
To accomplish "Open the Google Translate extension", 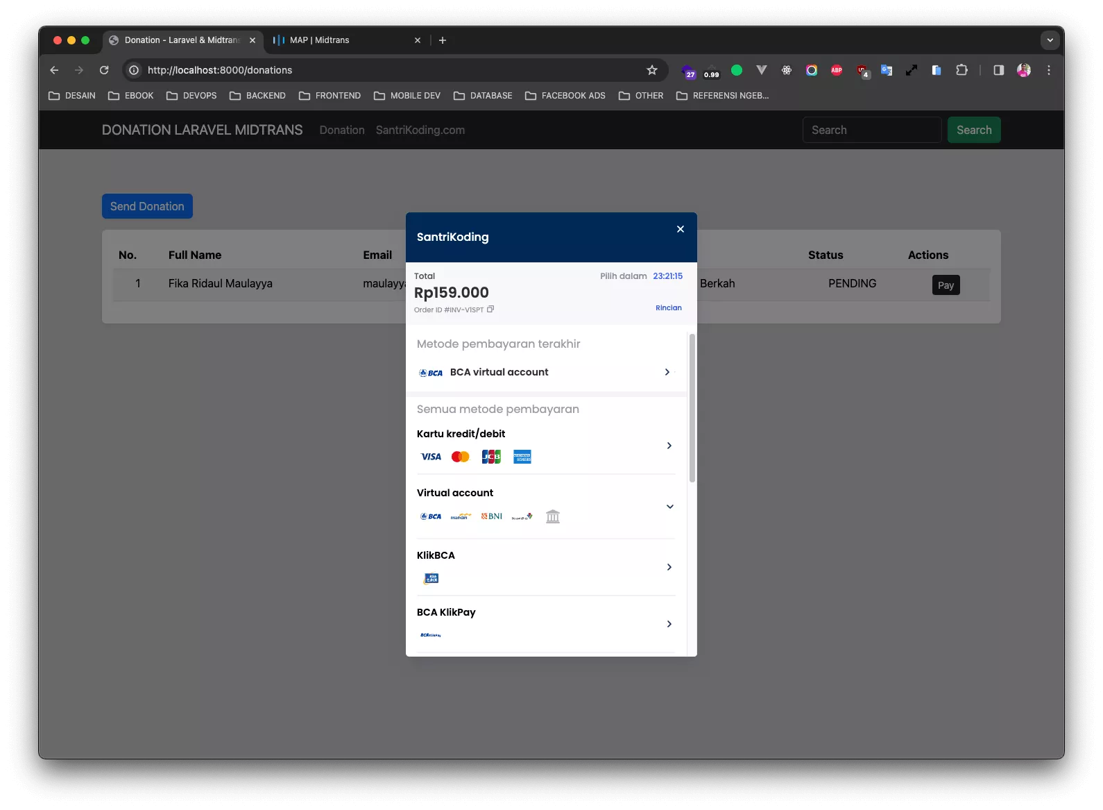I will coord(887,70).
